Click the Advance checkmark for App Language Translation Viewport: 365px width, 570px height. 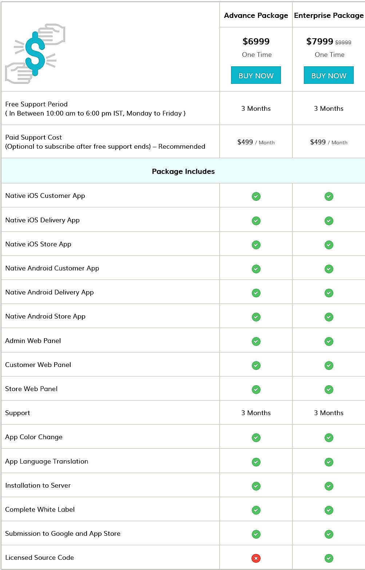point(256,461)
